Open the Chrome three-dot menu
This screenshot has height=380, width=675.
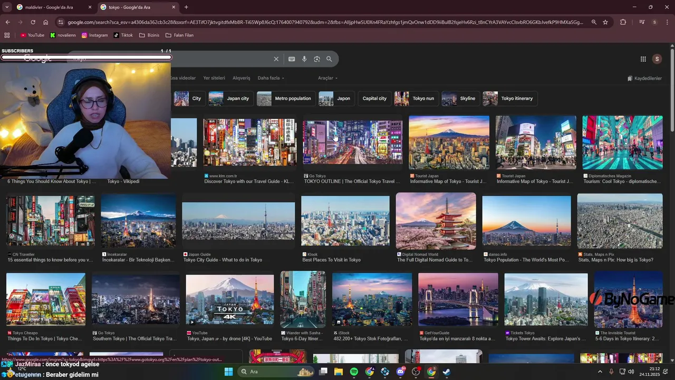tap(667, 22)
